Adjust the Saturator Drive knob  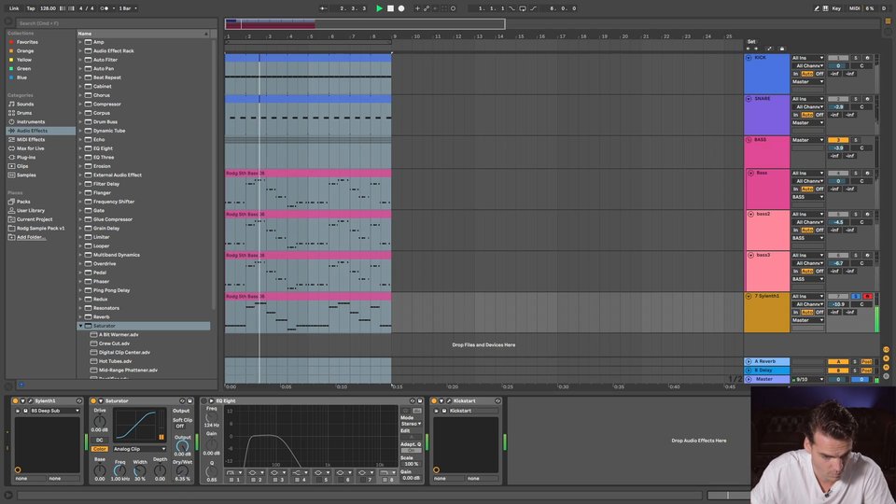pyautogui.click(x=100, y=422)
